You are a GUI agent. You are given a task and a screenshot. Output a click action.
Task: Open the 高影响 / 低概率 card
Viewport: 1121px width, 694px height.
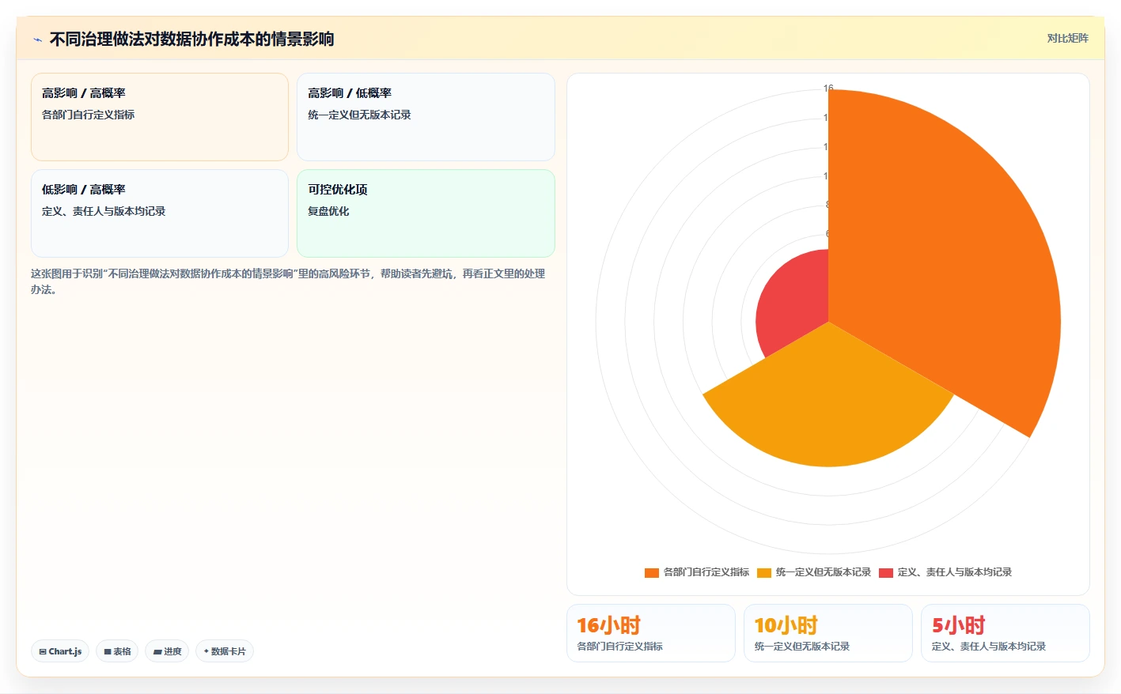[x=426, y=117]
